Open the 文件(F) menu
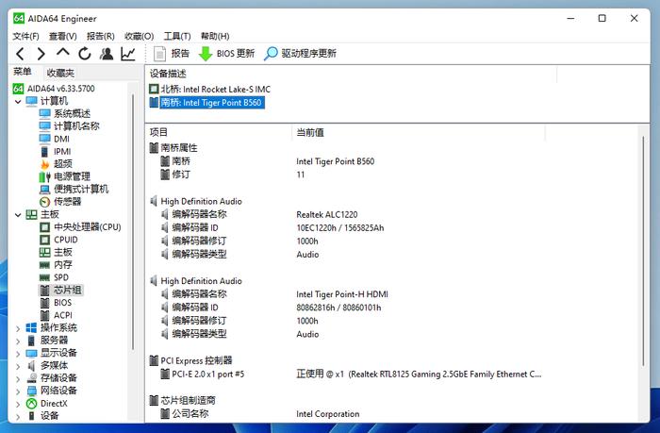The width and height of the screenshot is (660, 433). [25, 36]
